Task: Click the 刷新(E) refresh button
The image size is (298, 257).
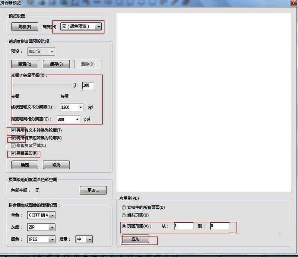Action: [x=25, y=26]
